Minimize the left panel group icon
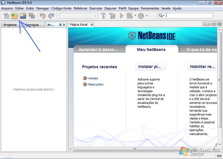 pyautogui.click(x=60, y=25)
